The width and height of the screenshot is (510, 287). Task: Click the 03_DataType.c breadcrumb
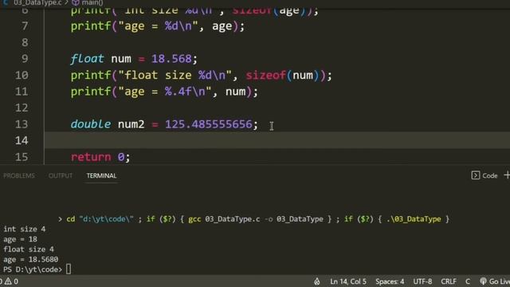(x=37, y=3)
